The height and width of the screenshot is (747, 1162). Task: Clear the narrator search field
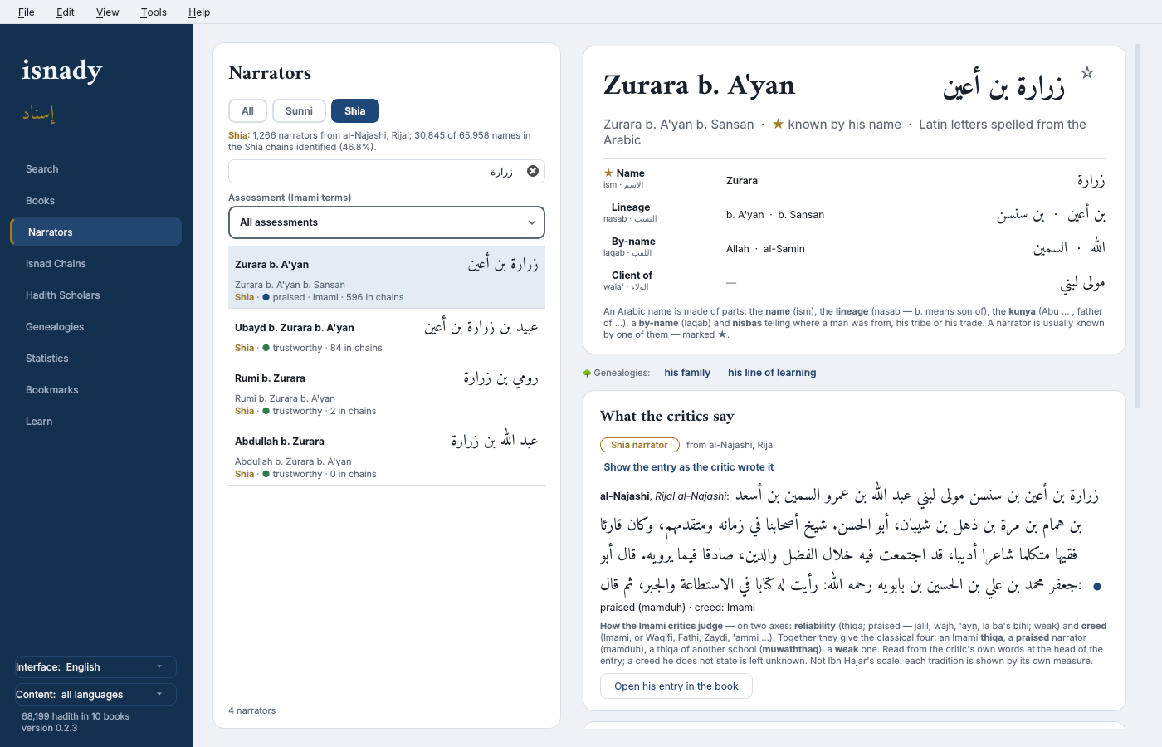[x=533, y=171]
